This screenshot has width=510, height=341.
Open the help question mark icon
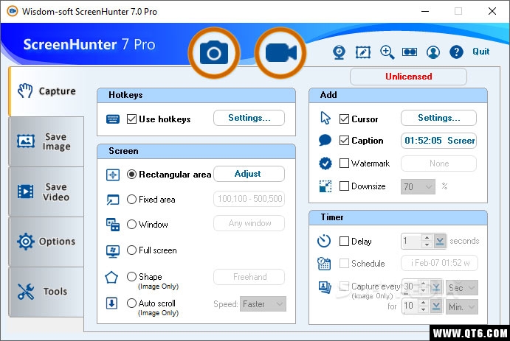tap(456, 52)
